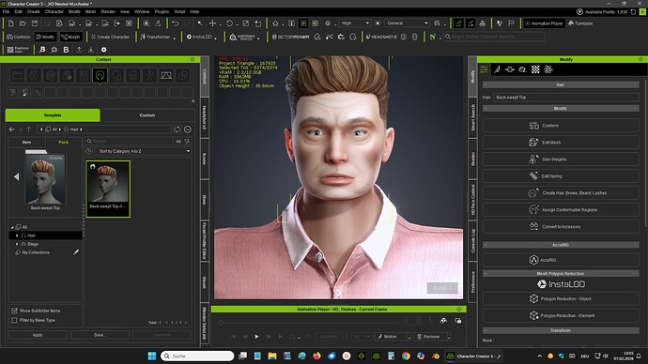
Task: Toggle Show Subfolder Items checkbox
Action: [14, 311]
